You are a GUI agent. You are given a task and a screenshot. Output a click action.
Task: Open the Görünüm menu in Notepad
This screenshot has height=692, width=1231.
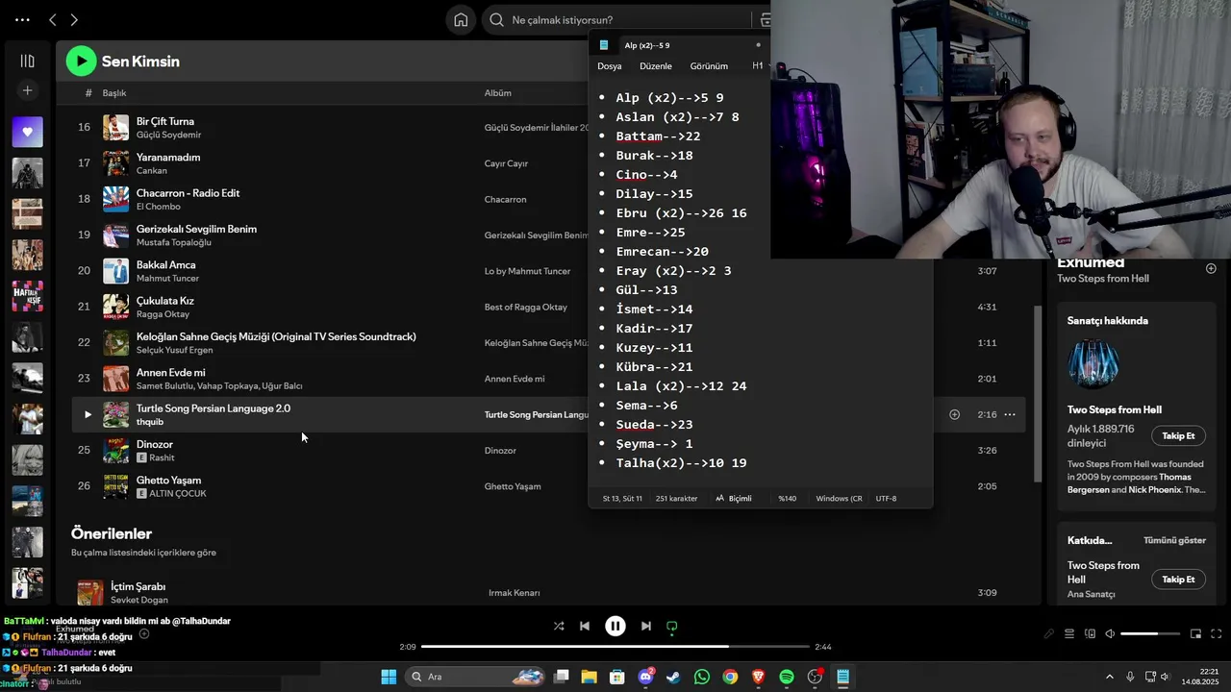pyautogui.click(x=709, y=66)
